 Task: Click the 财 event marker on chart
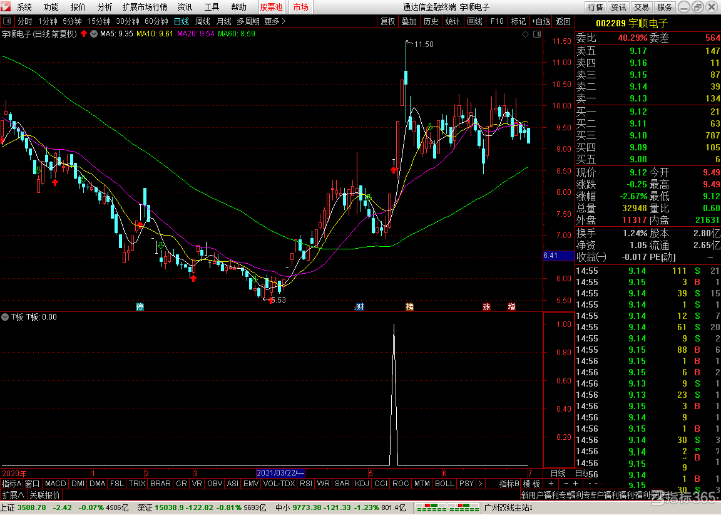pos(359,306)
